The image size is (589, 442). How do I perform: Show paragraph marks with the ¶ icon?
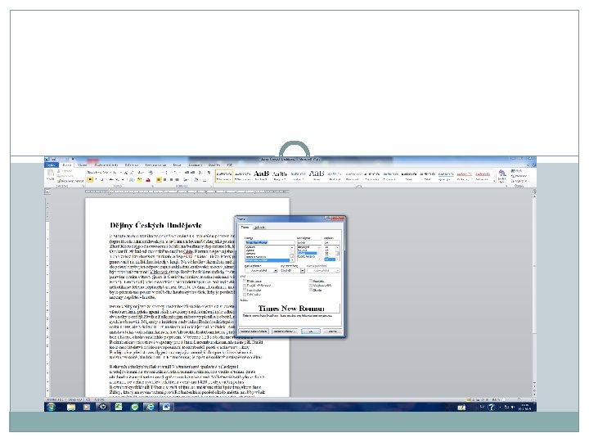click(209, 173)
